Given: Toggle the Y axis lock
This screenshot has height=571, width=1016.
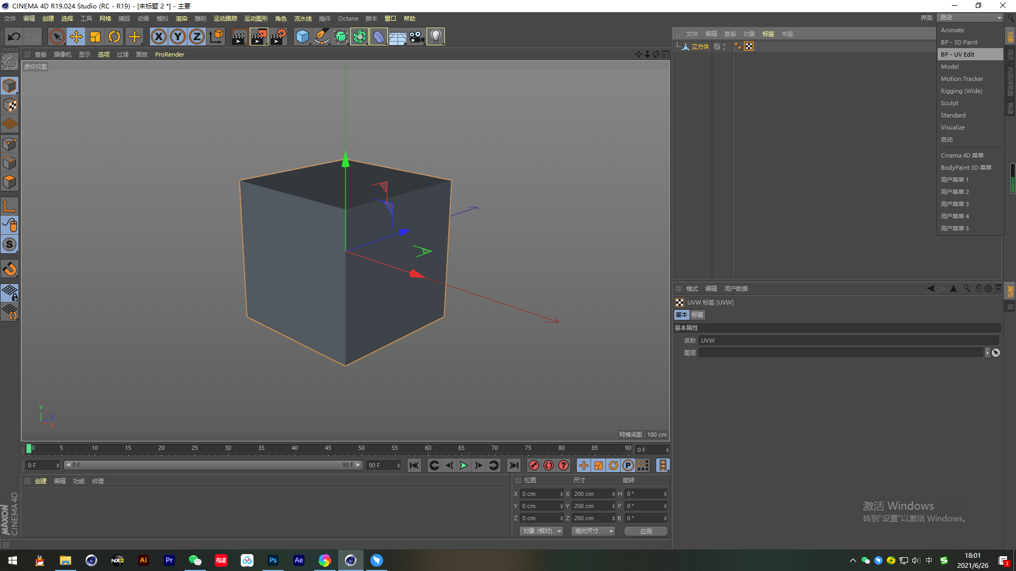Looking at the screenshot, I should (x=178, y=36).
